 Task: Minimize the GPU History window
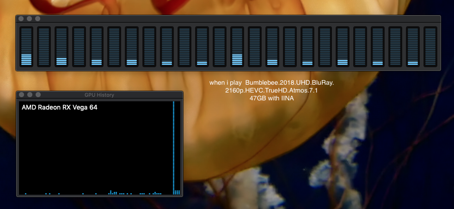[30, 94]
